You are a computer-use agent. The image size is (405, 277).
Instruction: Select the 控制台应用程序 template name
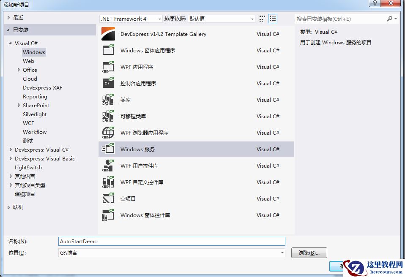(x=138, y=83)
